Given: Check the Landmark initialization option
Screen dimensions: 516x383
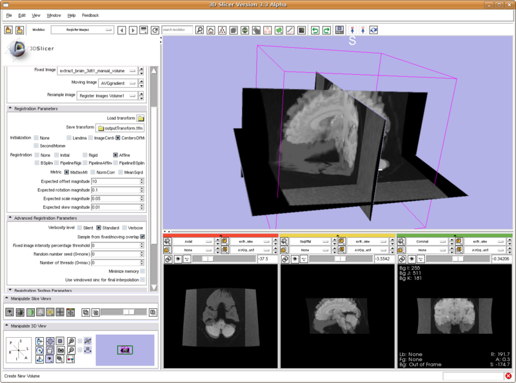Looking at the screenshot, I should [68, 137].
